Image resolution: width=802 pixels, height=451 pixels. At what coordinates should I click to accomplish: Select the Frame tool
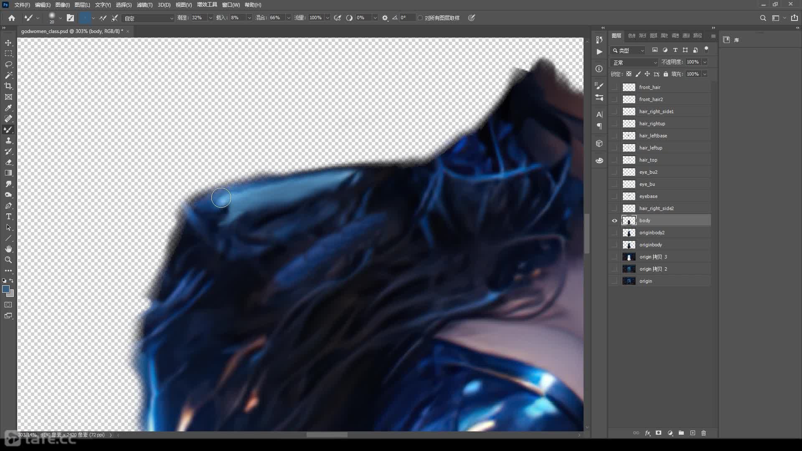point(8,97)
